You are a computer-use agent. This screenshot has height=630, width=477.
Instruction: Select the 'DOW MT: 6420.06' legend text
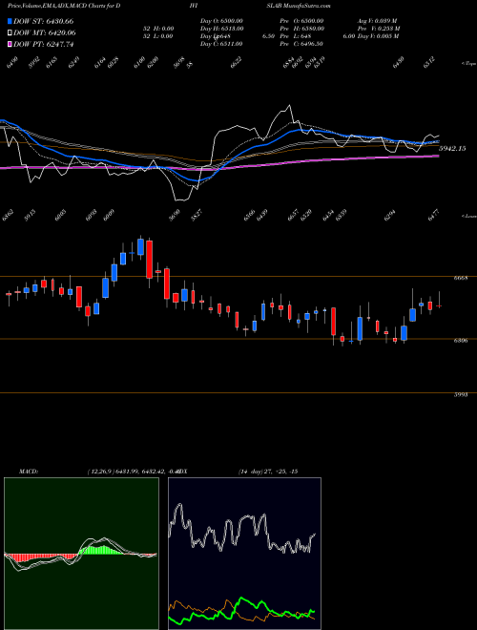45,33
